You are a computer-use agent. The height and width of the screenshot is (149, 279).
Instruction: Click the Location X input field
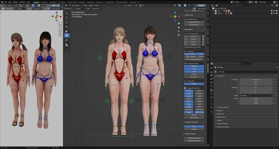click(256, 80)
